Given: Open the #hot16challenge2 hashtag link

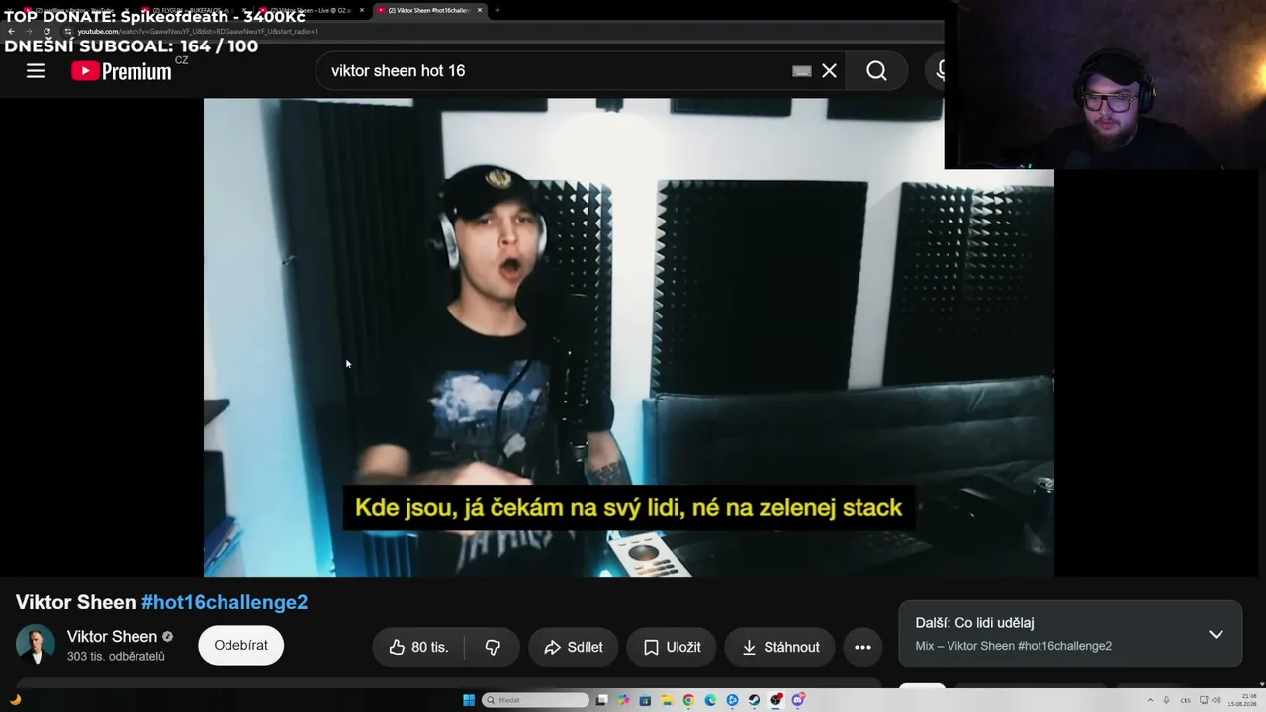Looking at the screenshot, I should click(225, 602).
